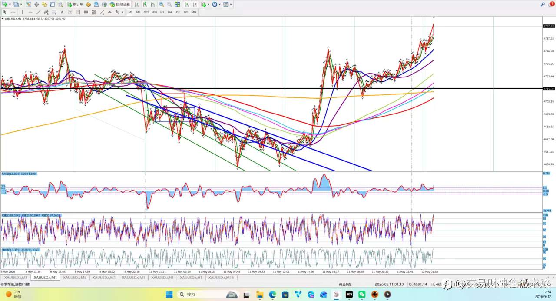Open WeChat from the taskbar
This screenshot has height=301, width=556.
tap(362, 294)
